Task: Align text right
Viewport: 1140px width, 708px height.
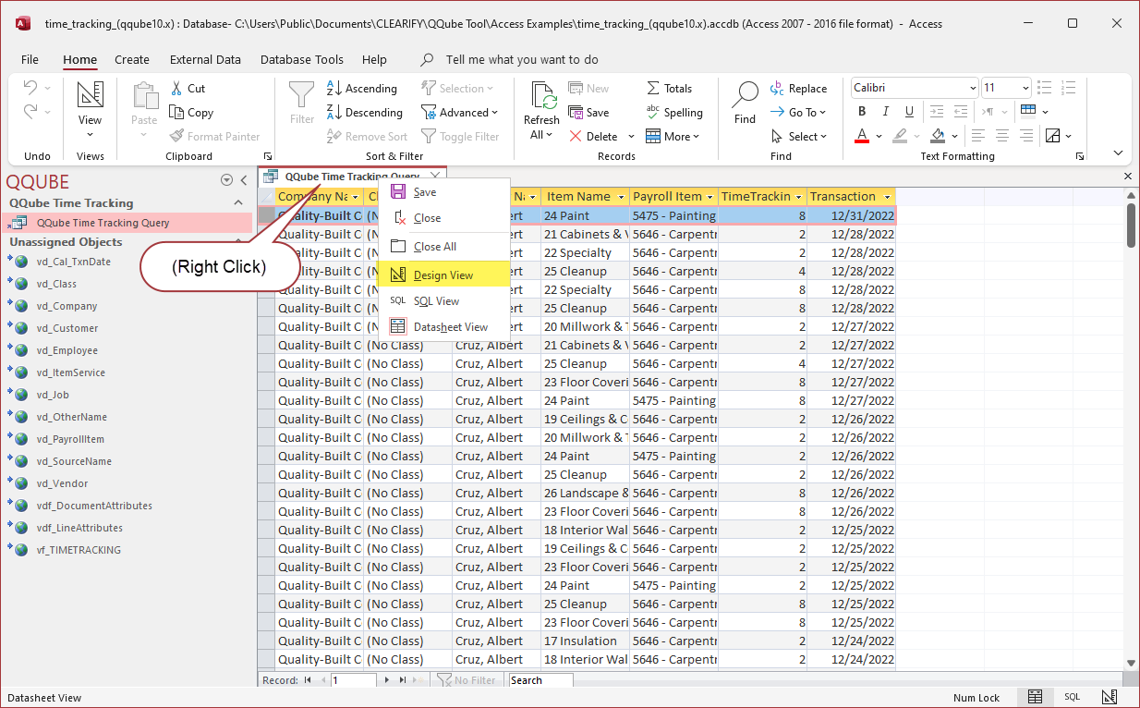Action: tap(1025, 136)
